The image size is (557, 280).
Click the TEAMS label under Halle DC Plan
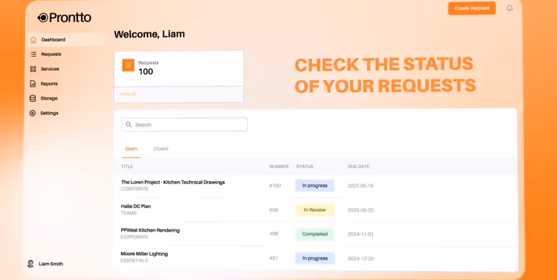(129, 214)
